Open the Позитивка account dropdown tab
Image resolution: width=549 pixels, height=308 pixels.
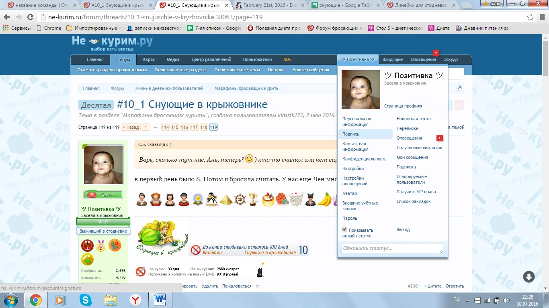[x=358, y=59]
